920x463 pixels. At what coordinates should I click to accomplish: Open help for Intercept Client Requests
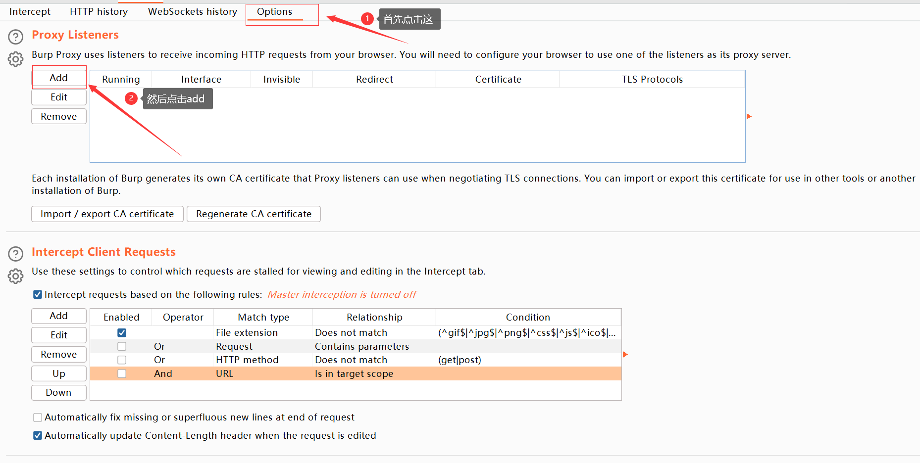pos(16,254)
